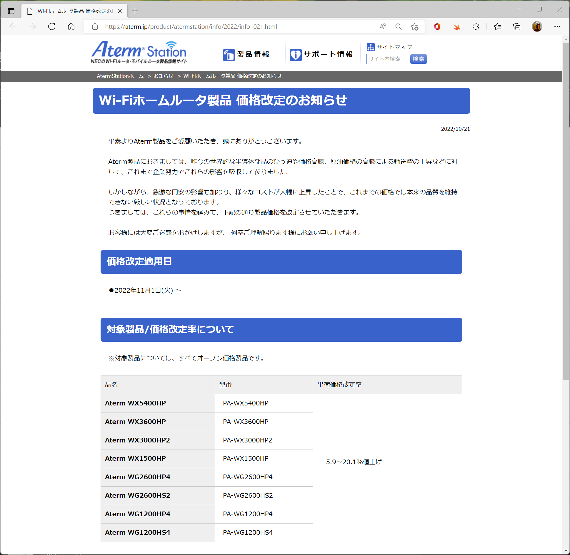Image resolution: width=570 pixels, height=555 pixels.
Task: Click the scrollbar up arrow
Action: click(566, 39)
